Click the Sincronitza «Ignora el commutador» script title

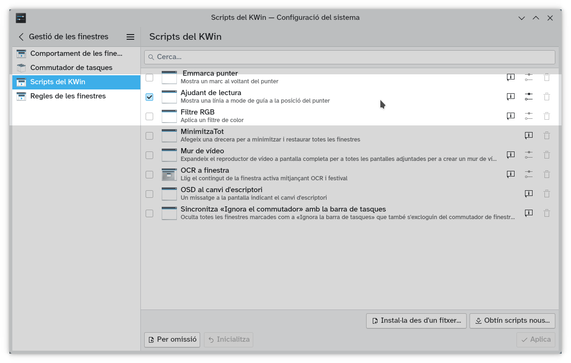(283, 209)
